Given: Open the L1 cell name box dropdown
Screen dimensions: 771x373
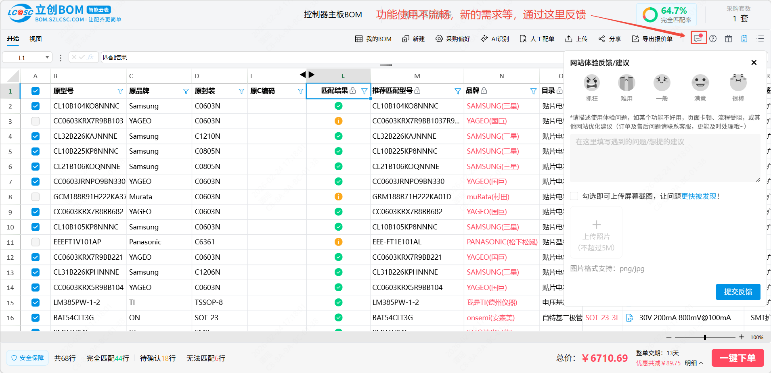Looking at the screenshot, I should point(47,58).
